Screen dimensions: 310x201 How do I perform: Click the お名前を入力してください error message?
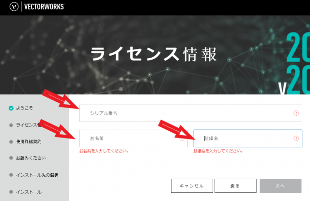(104, 151)
